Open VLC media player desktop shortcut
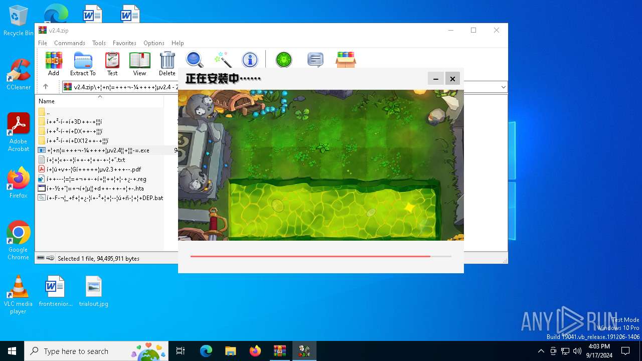 coord(19,294)
